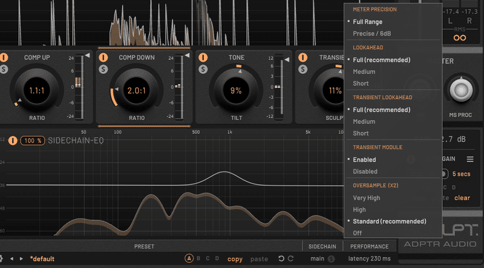This screenshot has height=268, width=484.
Task: Click the copy button
Action: [235, 259]
